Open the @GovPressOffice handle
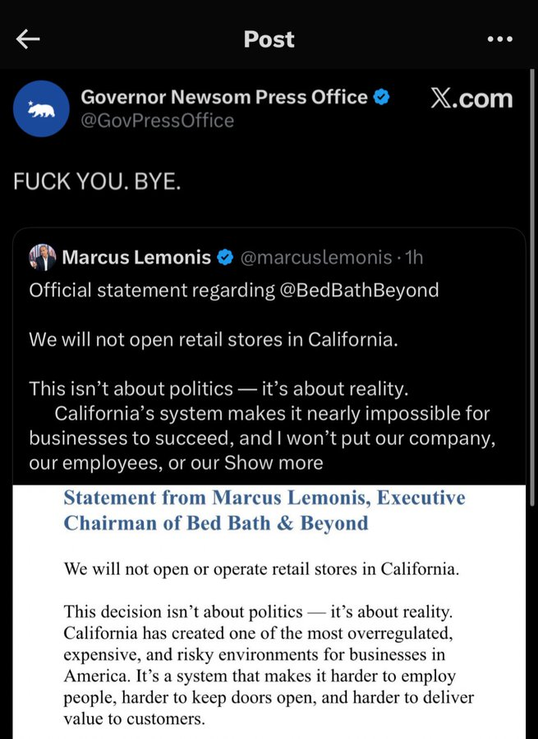 pyautogui.click(x=158, y=121)
